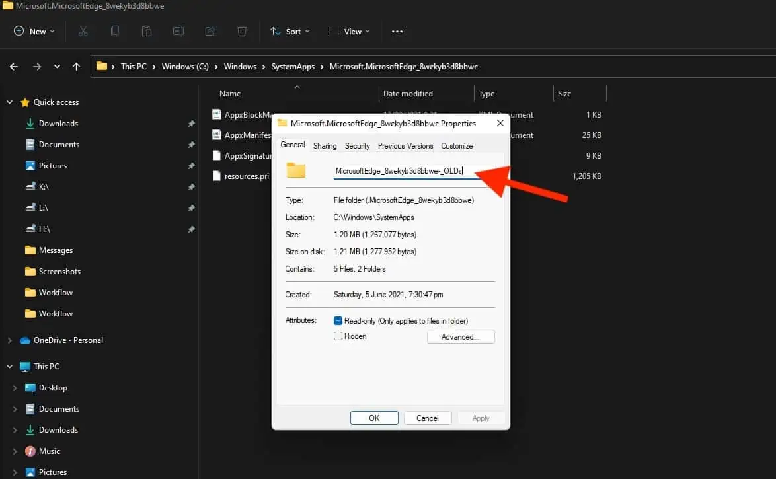This screenshot has width=776, height=479.
Task: Select the resources.pri file icon
Action: (x=216, y=176)
